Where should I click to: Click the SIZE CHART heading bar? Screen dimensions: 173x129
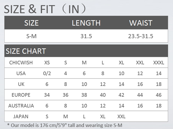pos(86,51)
